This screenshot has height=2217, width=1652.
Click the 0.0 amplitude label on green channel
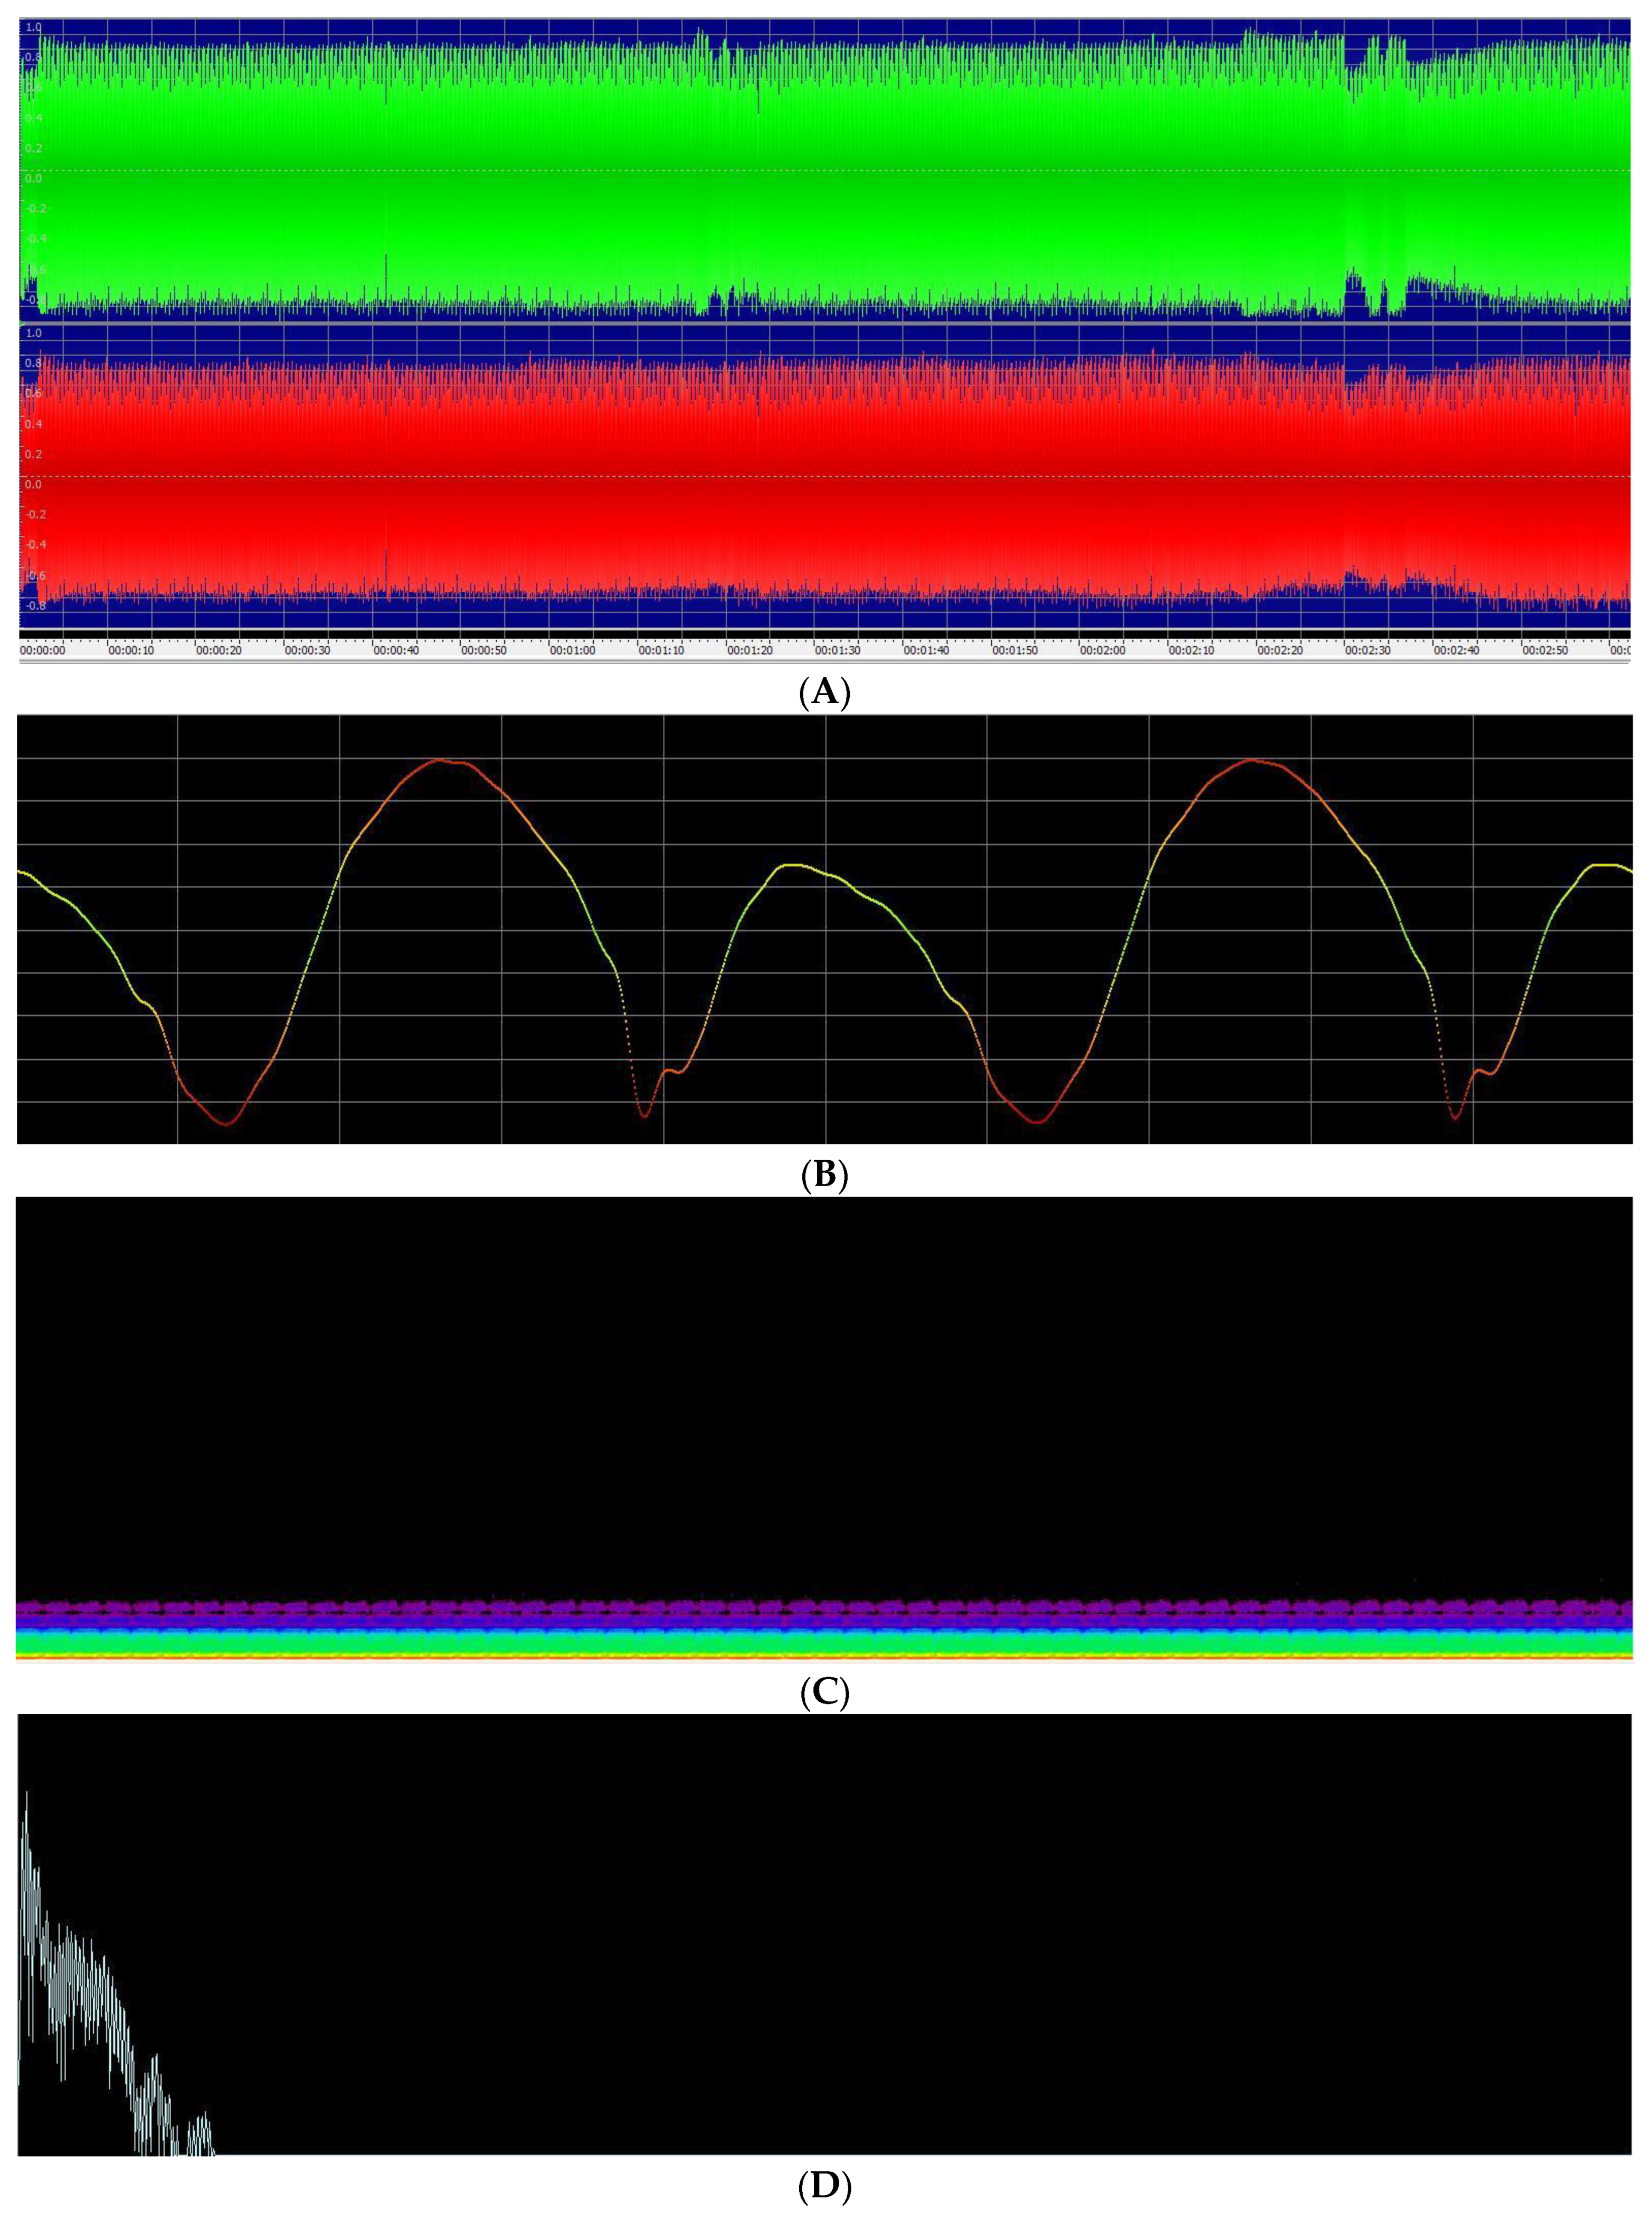click(x=34, y=178)
